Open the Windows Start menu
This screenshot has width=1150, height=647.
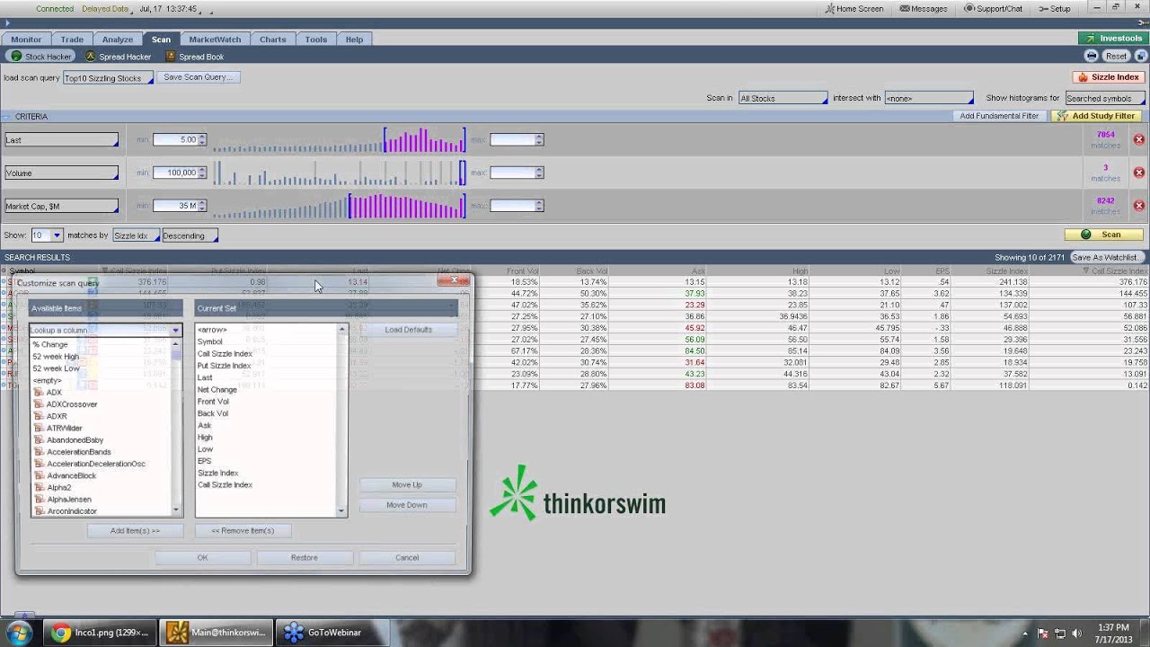(x=20, y=633)
